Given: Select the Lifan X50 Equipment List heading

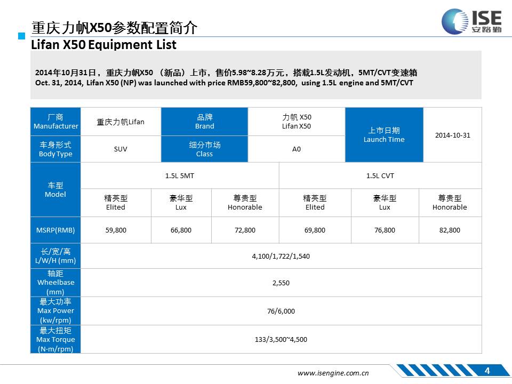Looking at the screenshot, I should pos(103,45).
